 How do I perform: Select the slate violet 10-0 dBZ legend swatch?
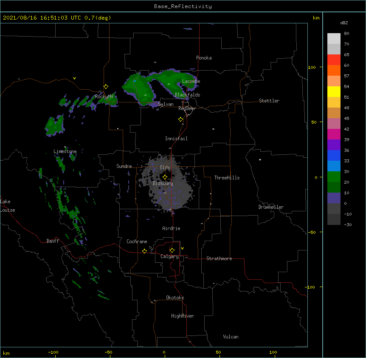(334, 198)
